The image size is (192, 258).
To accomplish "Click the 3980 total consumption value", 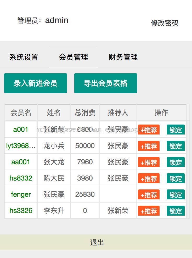I will point(85,178).
